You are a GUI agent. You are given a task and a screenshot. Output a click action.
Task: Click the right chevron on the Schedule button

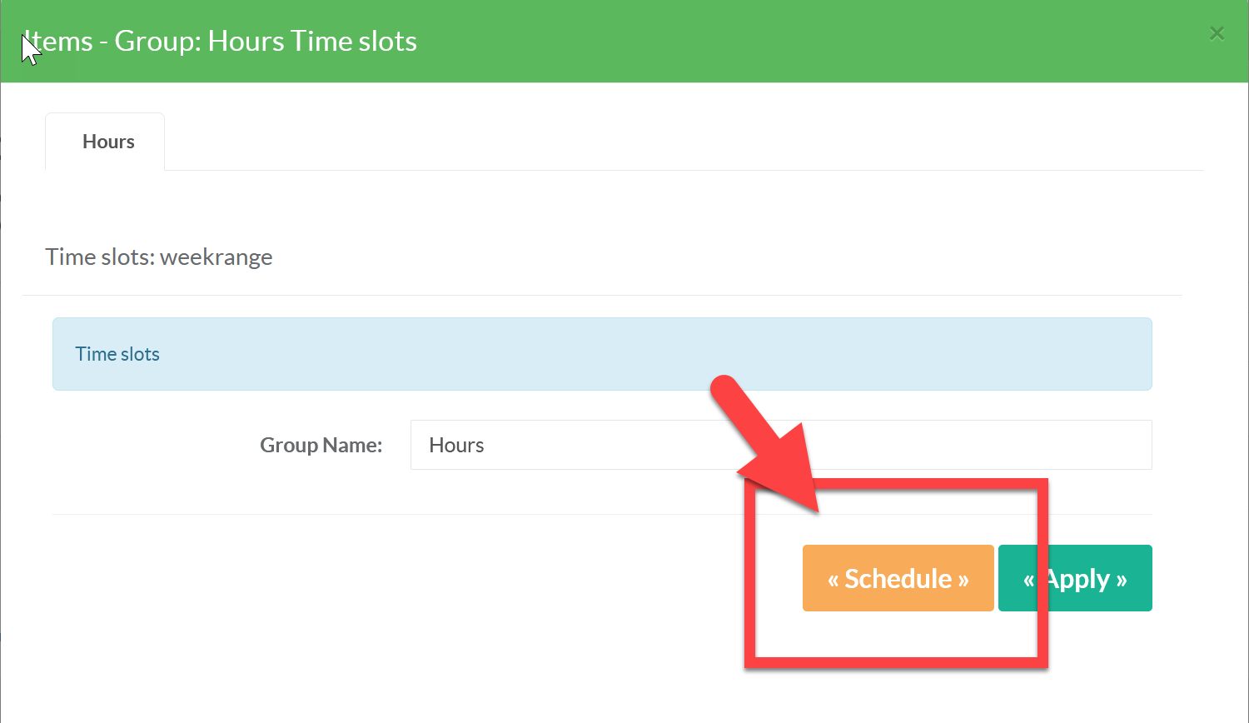(963, 580)
